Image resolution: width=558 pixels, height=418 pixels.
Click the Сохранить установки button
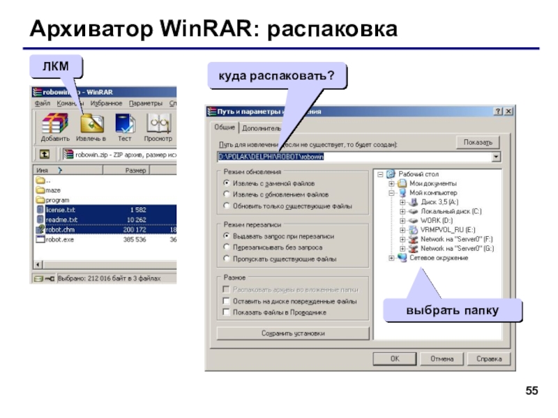point(293,333)
